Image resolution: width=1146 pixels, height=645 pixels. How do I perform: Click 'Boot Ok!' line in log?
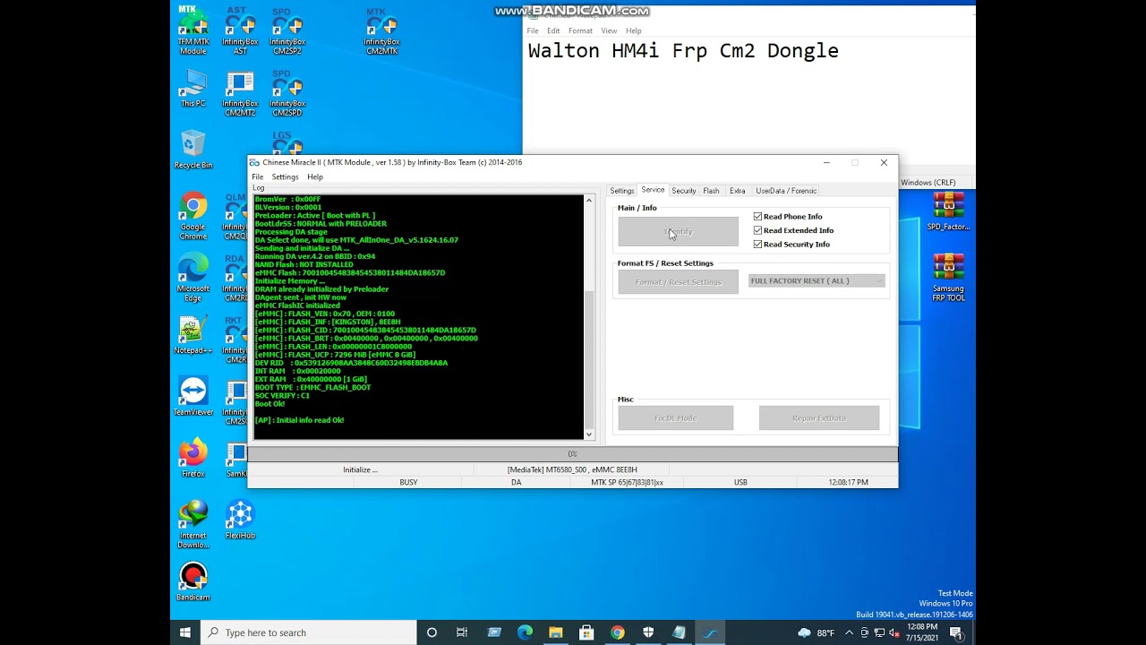point(269,404)
